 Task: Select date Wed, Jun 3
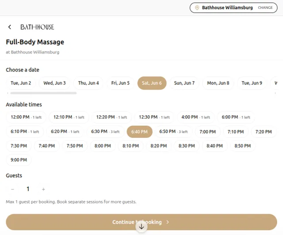click(54, 83)
